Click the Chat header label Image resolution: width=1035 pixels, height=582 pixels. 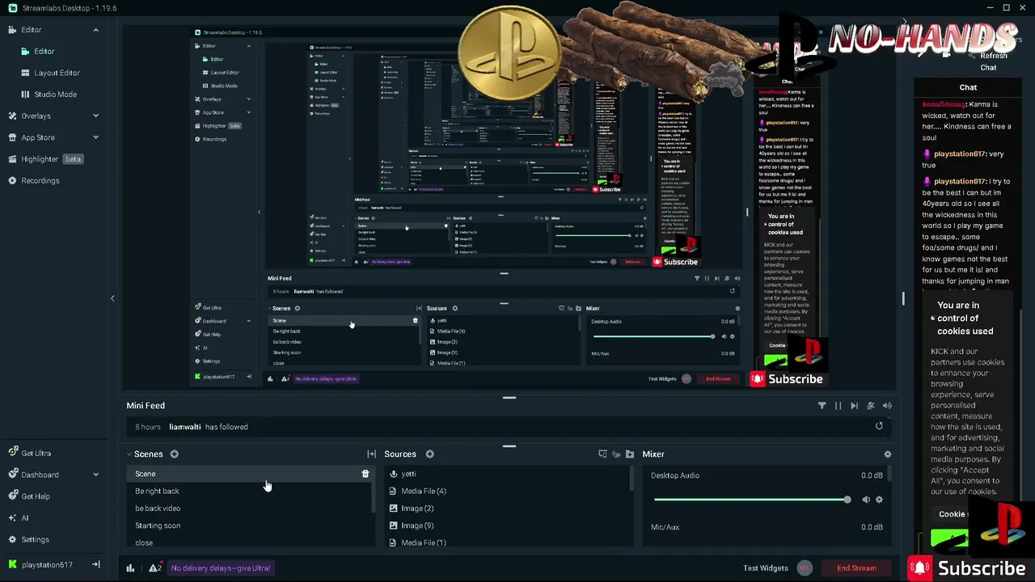coord(968,87)
